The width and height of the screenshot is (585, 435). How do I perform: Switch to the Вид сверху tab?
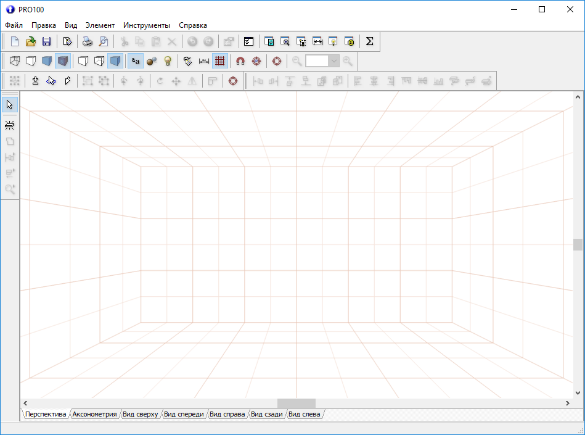point(141,414)
